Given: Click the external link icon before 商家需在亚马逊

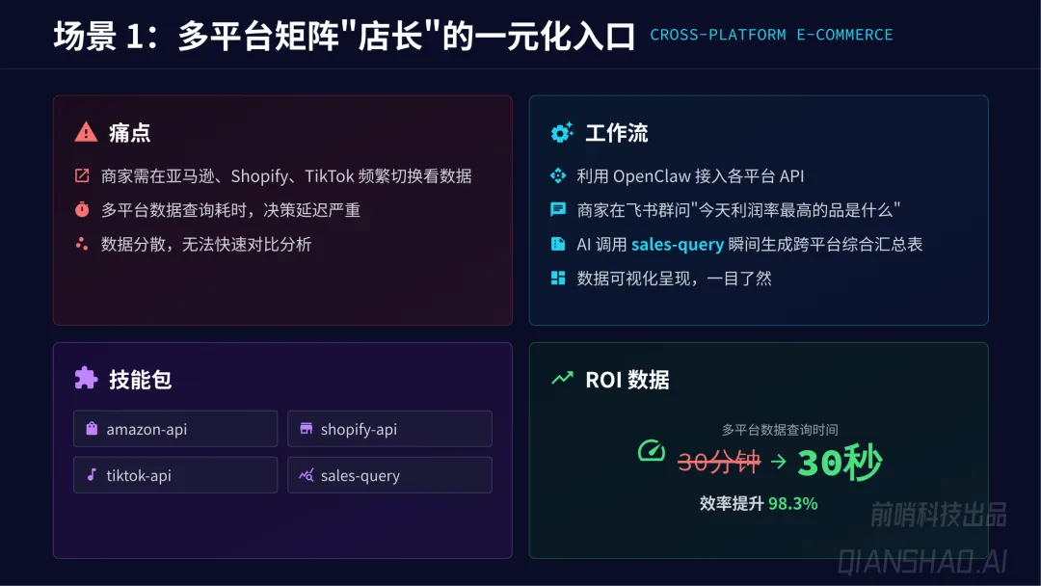Looking at the screenshot, I should coord(82,175).
